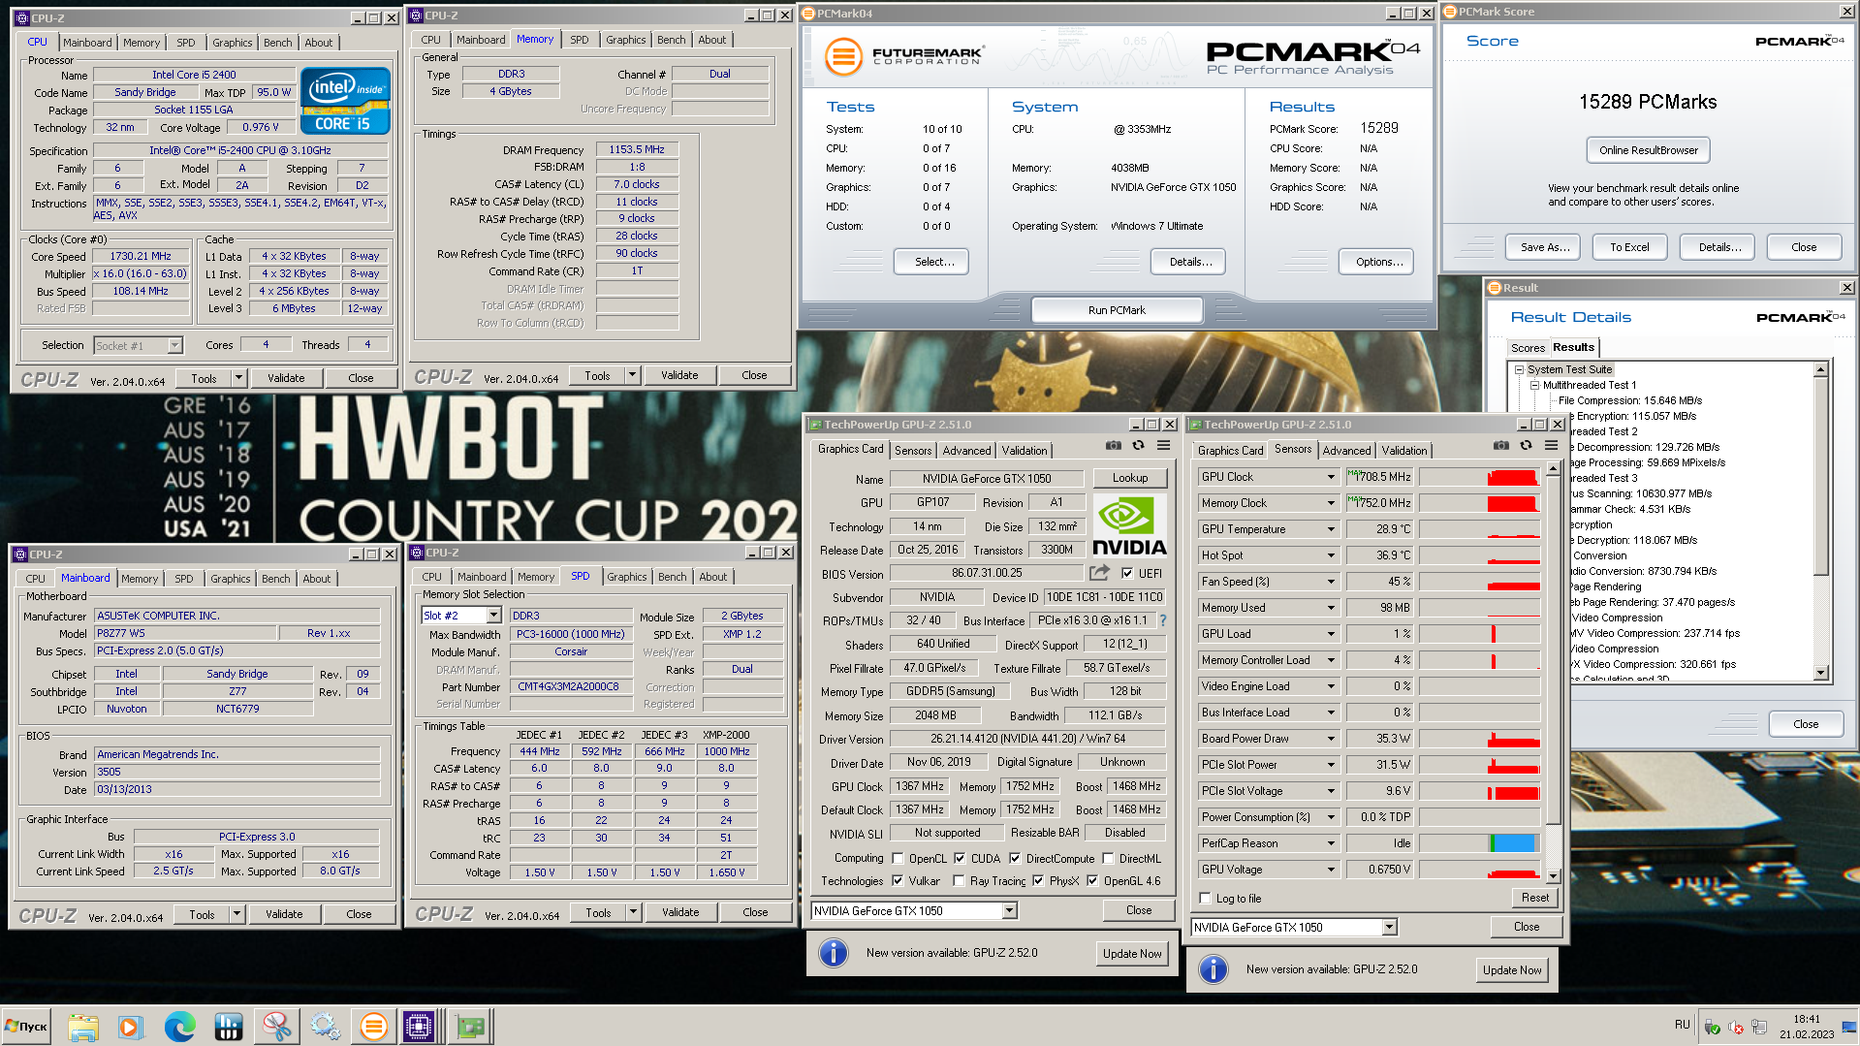Click the RU language indicator in taskbar
The image size is (1860, 1046).
[x=1682, y=1025]
